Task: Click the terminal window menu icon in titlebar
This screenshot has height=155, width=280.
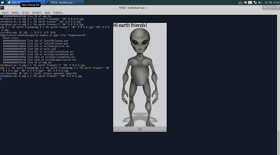Action: coord(2,8)
